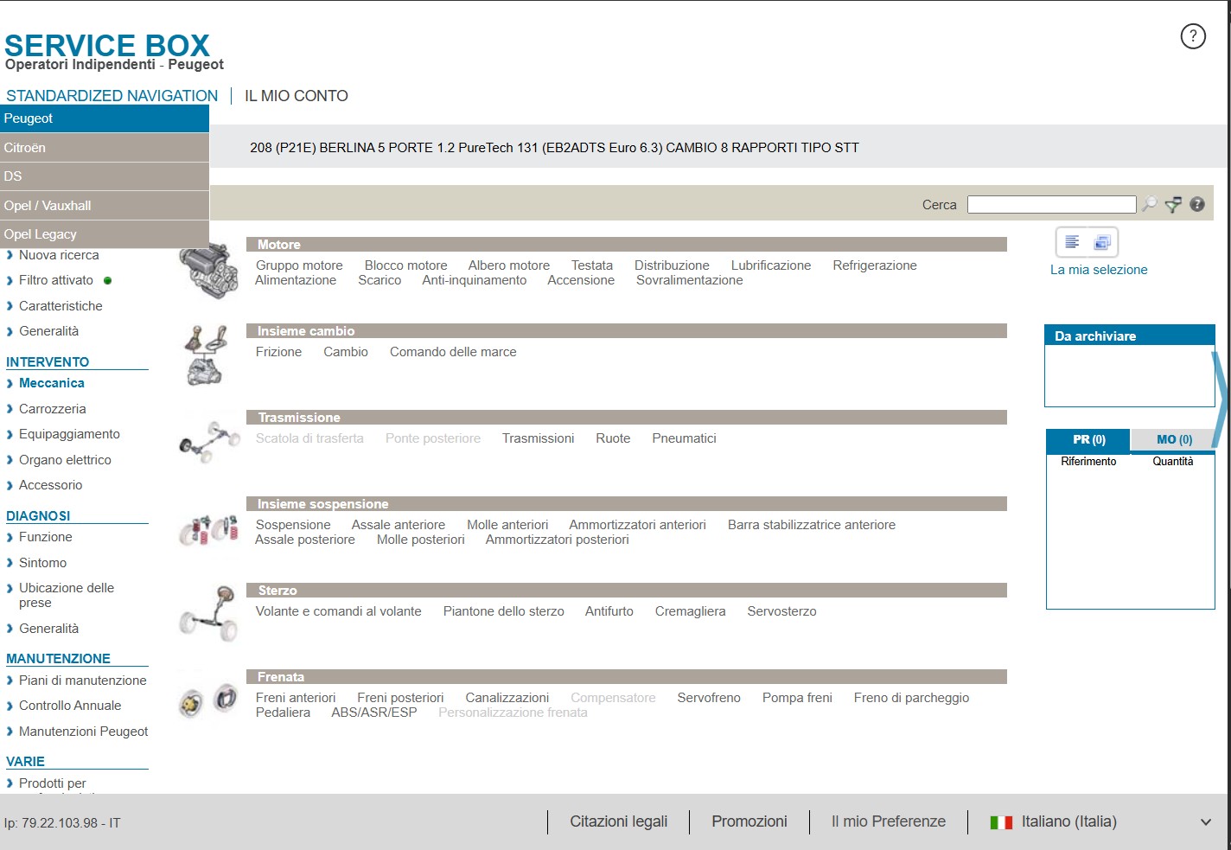Viewport: 1231px width, 850px height.
Task: Open Citazioni legali in footer
Action: click(x=619, y=821)
